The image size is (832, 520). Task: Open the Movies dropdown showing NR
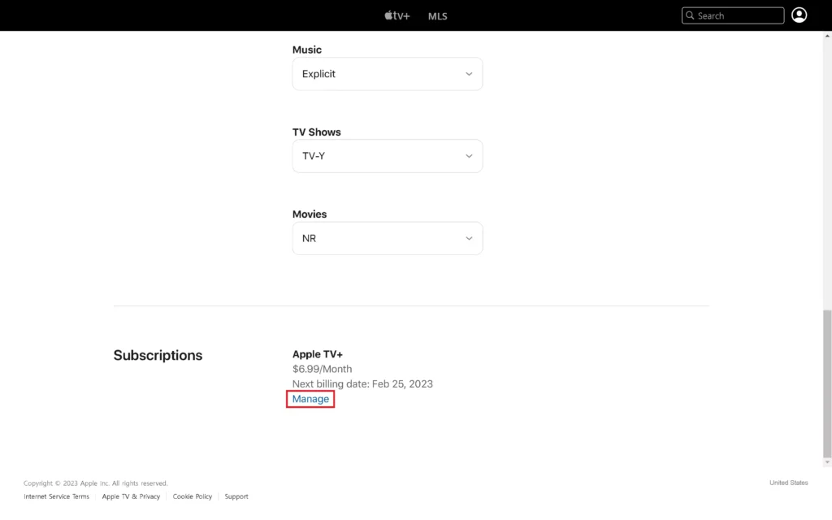tap(388, 238)
